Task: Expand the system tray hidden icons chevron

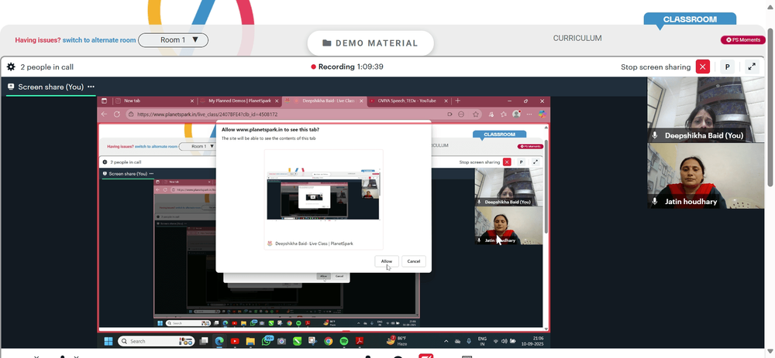Action: pyautogui.click(x=446, y=341)
